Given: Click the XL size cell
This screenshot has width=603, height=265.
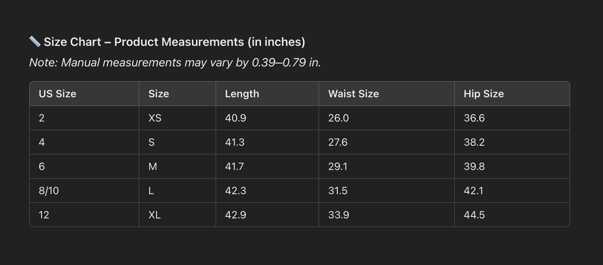Looking at the screenshot, I should click(154, 215).
